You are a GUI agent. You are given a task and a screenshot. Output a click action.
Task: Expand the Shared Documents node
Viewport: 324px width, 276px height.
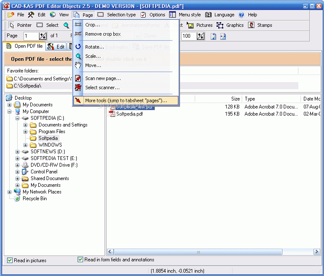tap(17, 178)
